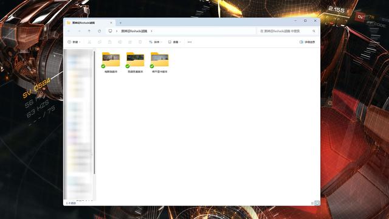Add a new Explorer tab
This screenshot has width=389, height=219.
(120, 23)
